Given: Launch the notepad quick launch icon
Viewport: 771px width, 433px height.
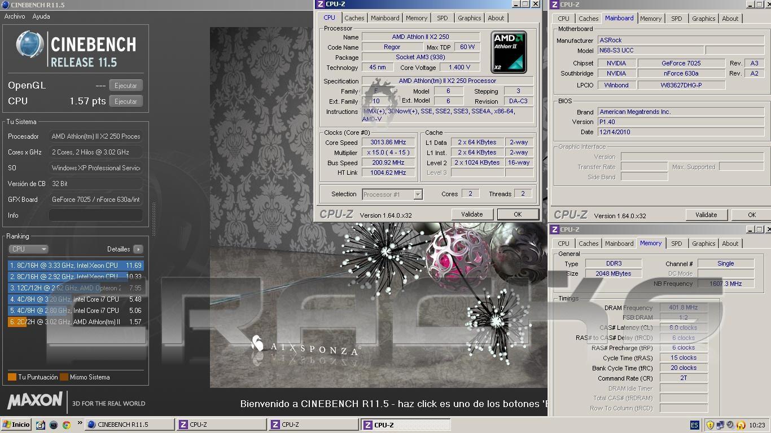Looking at the screenshot, I should click(x=41, y=425).
